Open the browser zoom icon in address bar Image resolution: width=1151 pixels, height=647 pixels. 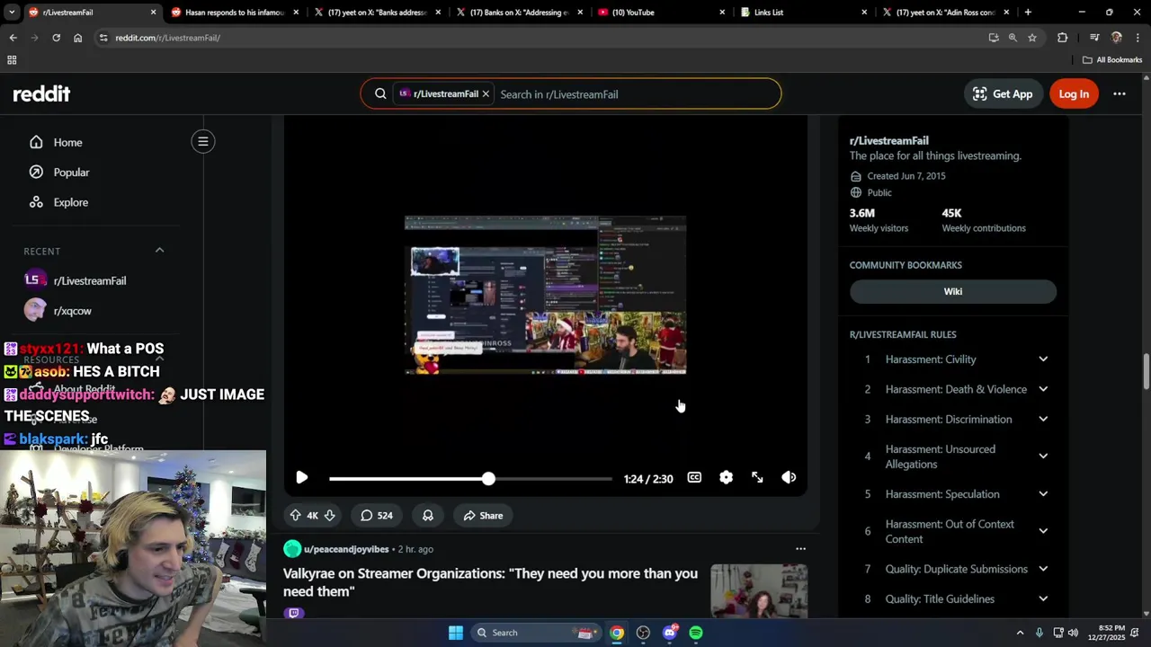point(1013,38)
